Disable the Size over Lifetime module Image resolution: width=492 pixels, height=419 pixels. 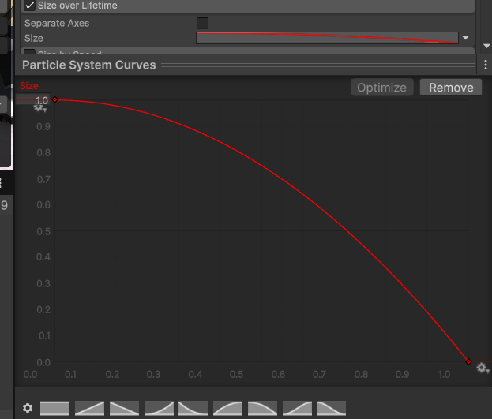coord(30,6)
